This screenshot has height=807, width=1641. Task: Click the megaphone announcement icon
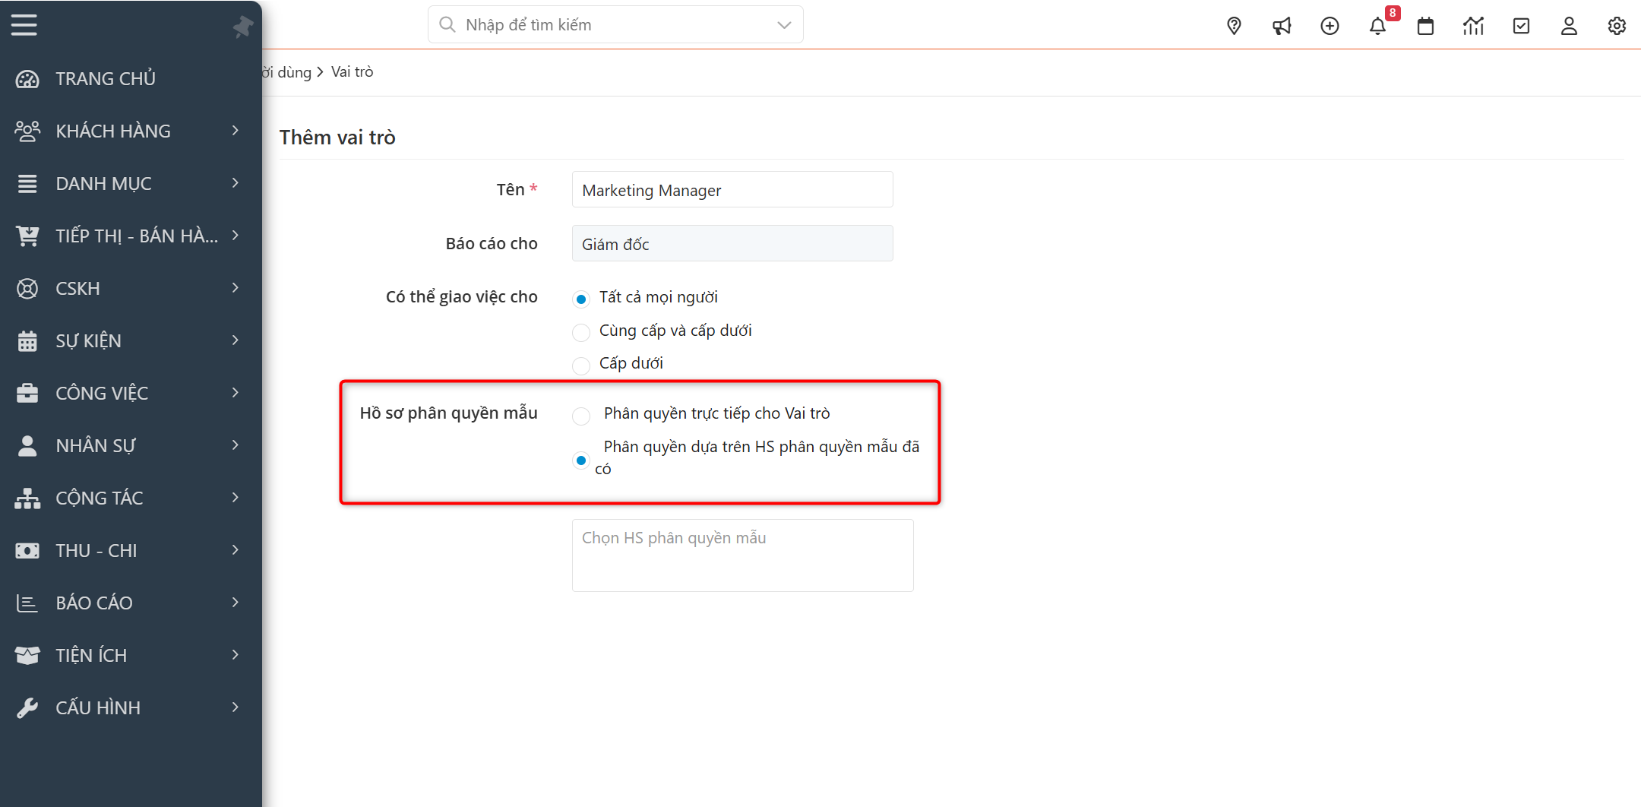(1282, 27)
